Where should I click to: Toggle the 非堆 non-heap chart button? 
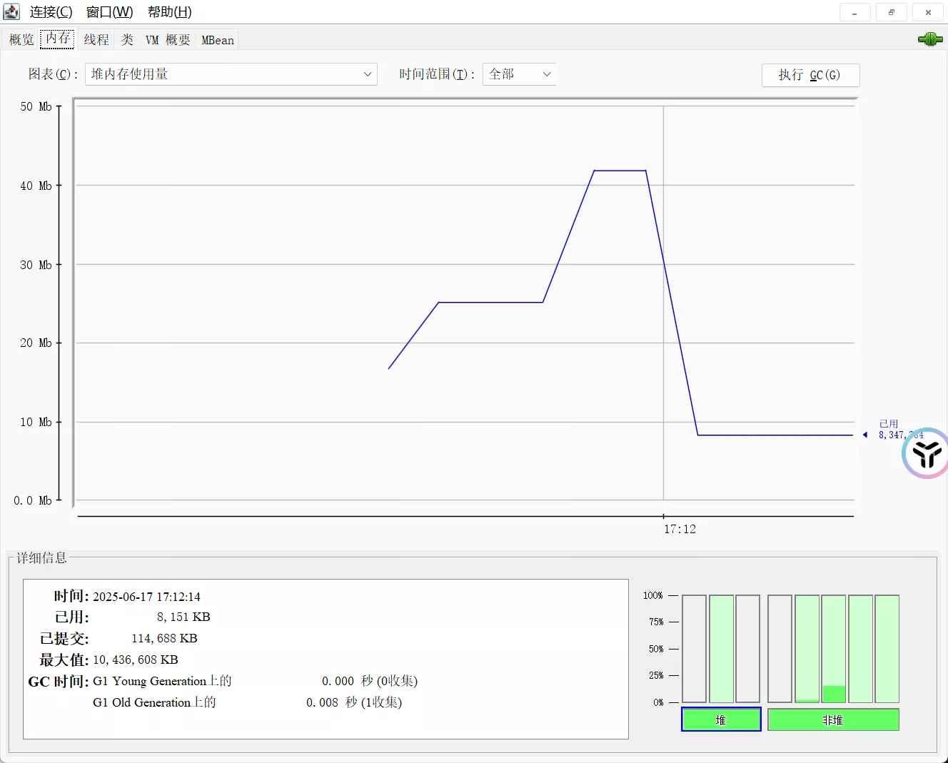click(x=832, y=719)
